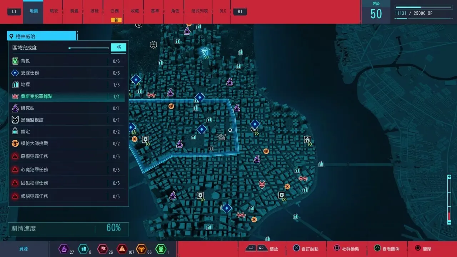The height and width of the screenshot is (257, 457).
Task: Click the location pin icon beside 格林威治
Action: coord(11,36)
